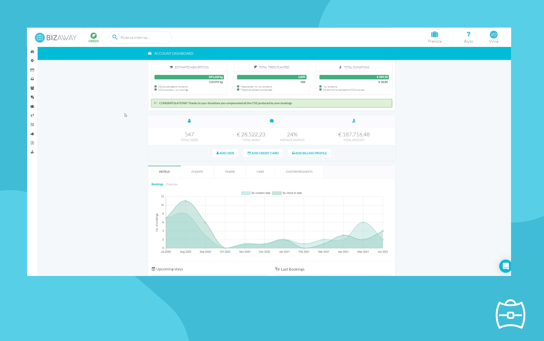Image resolution: width=544 pixels, height=341 pixels.
Task: Click the Account Dashboard header title
Action: point(174,54)
